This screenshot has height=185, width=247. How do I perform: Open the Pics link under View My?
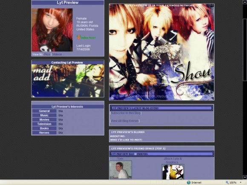point(47,54)
